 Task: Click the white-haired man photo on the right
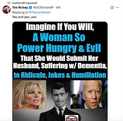(89, 94)
